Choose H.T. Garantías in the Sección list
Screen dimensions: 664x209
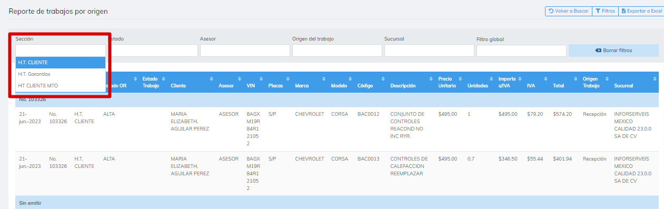click(61, 74)
